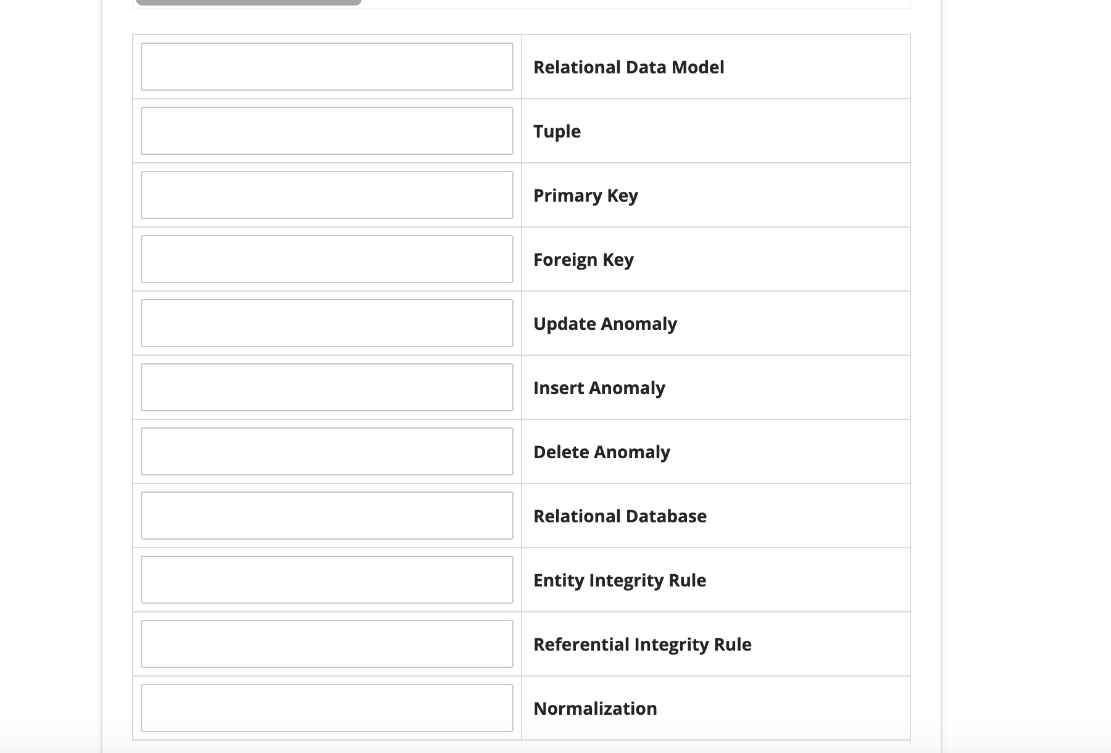Viewport: 1111px width, 753px height.
Task: Click the text field for Primary Key
Action: pyautogui.click(x=327, y=195)
